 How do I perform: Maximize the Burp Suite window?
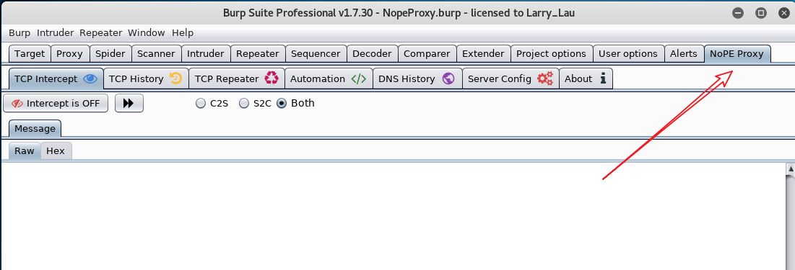pos(760,13)
